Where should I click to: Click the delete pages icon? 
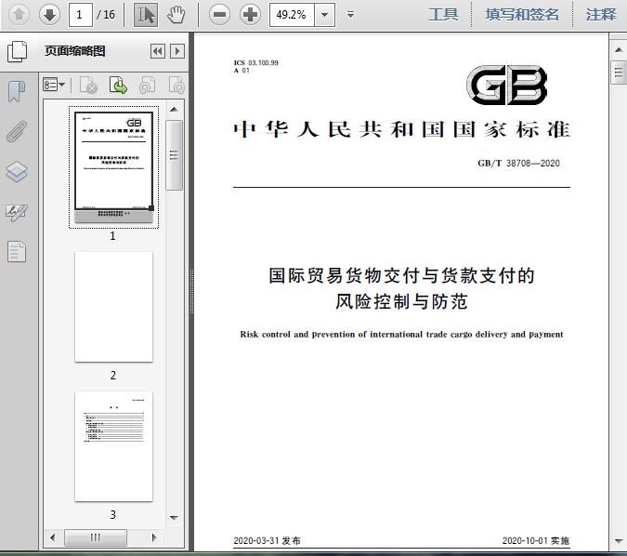click(x=88, y=85)
